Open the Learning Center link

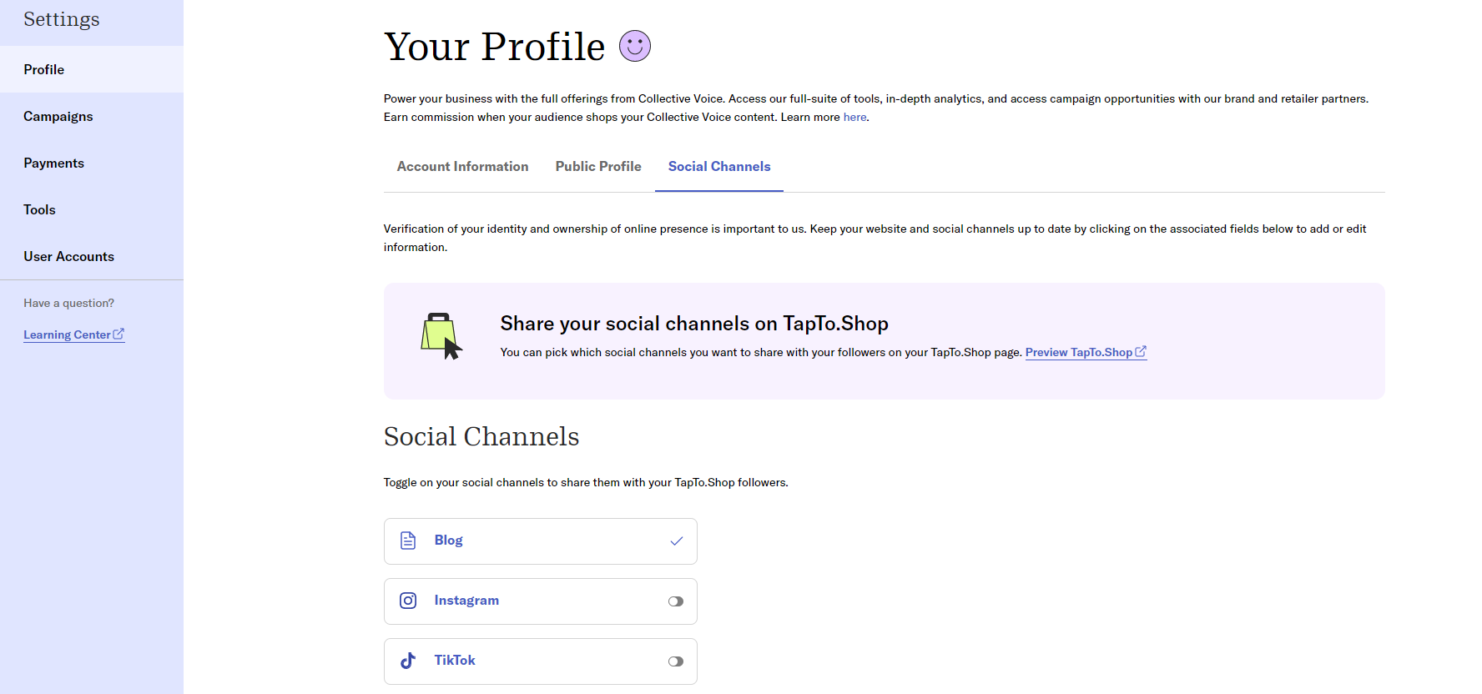[x=73, y=334]
